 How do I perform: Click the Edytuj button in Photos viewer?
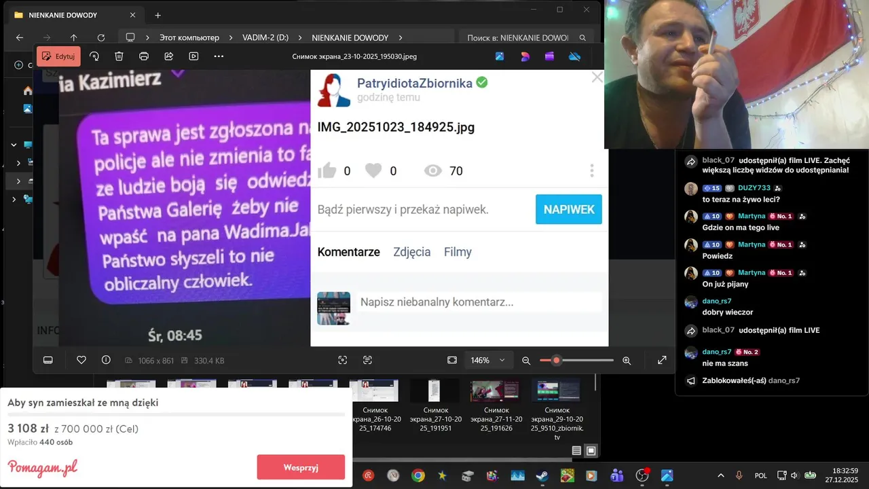click(58, 56)
